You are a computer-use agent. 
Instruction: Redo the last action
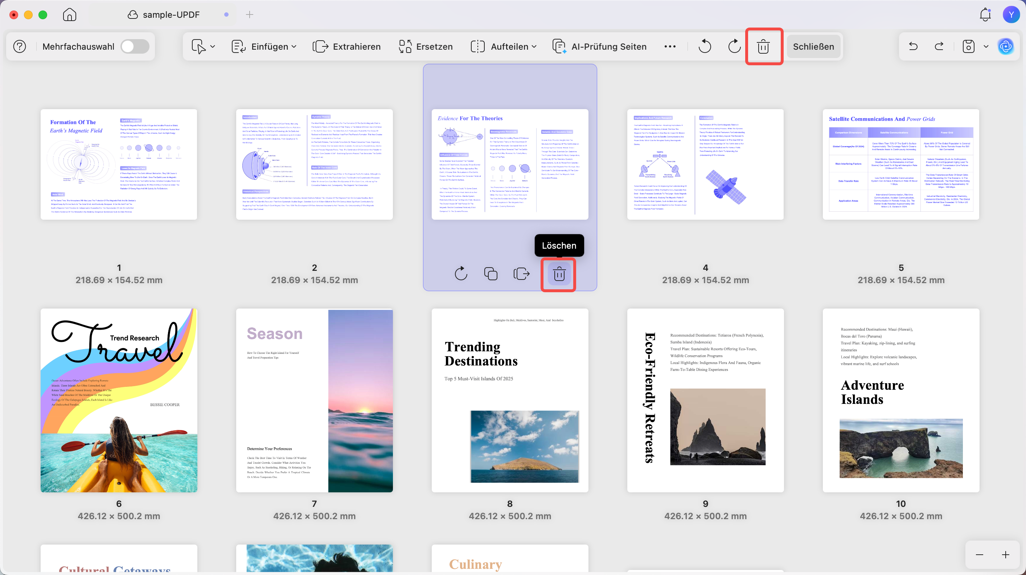click(x=939, y=46)
